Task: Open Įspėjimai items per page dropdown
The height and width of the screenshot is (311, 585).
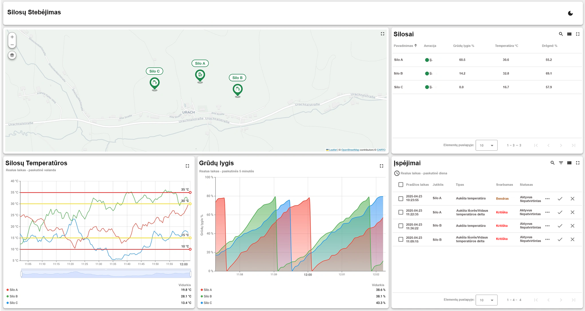Action: click(x=486, y=300)
